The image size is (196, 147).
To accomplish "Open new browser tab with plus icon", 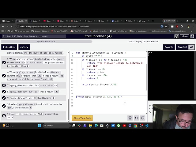I will coord(153,21).
